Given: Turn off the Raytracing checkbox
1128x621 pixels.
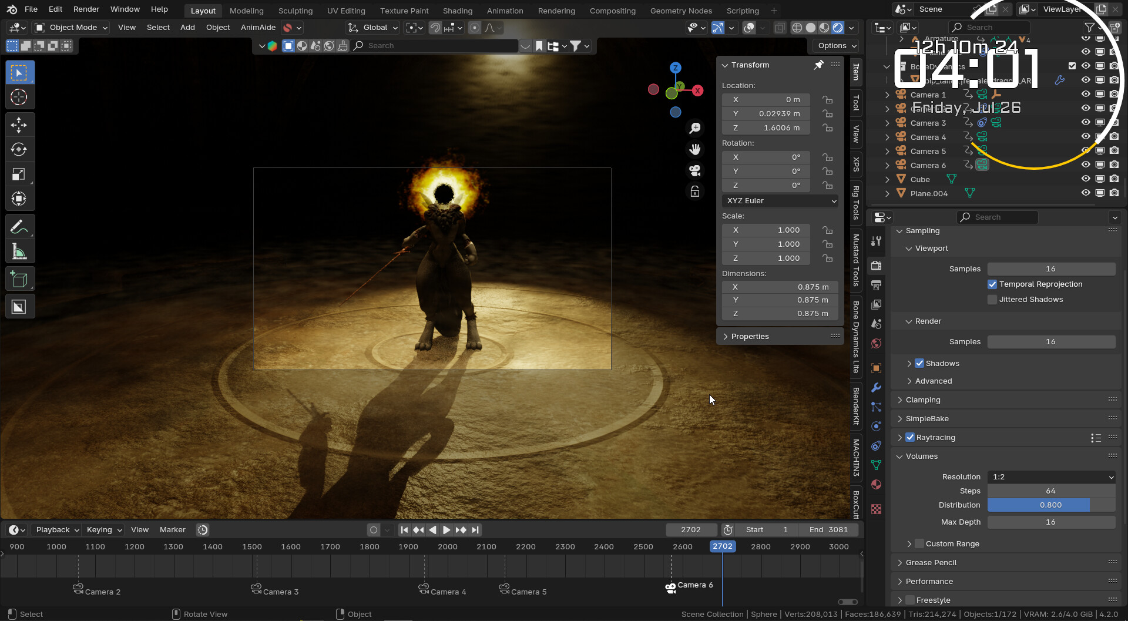Looking at the screenshot, I should (x=910, y=438).
